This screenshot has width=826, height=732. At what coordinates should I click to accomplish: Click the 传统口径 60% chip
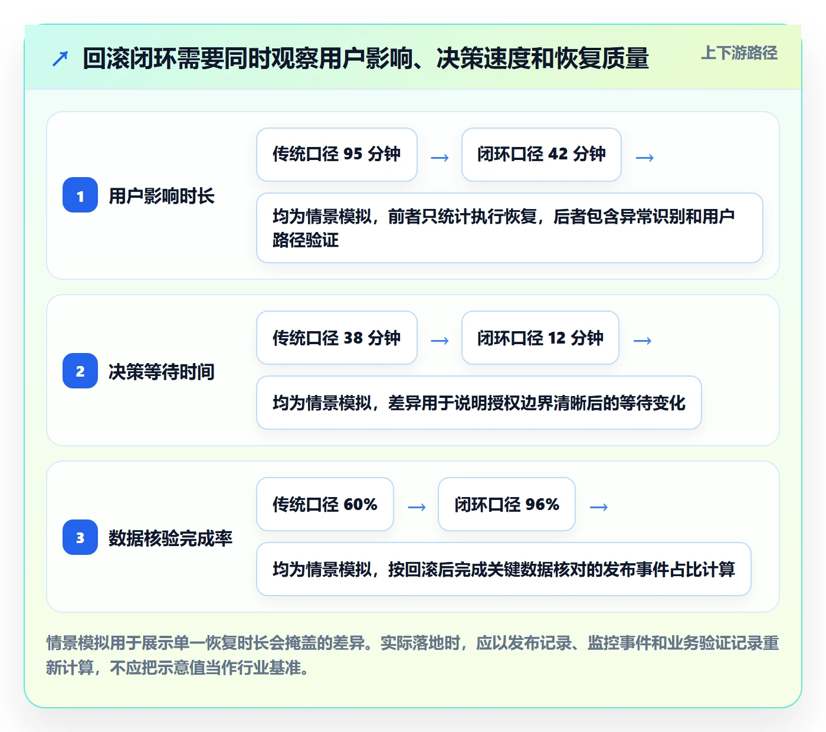(325, 504)
